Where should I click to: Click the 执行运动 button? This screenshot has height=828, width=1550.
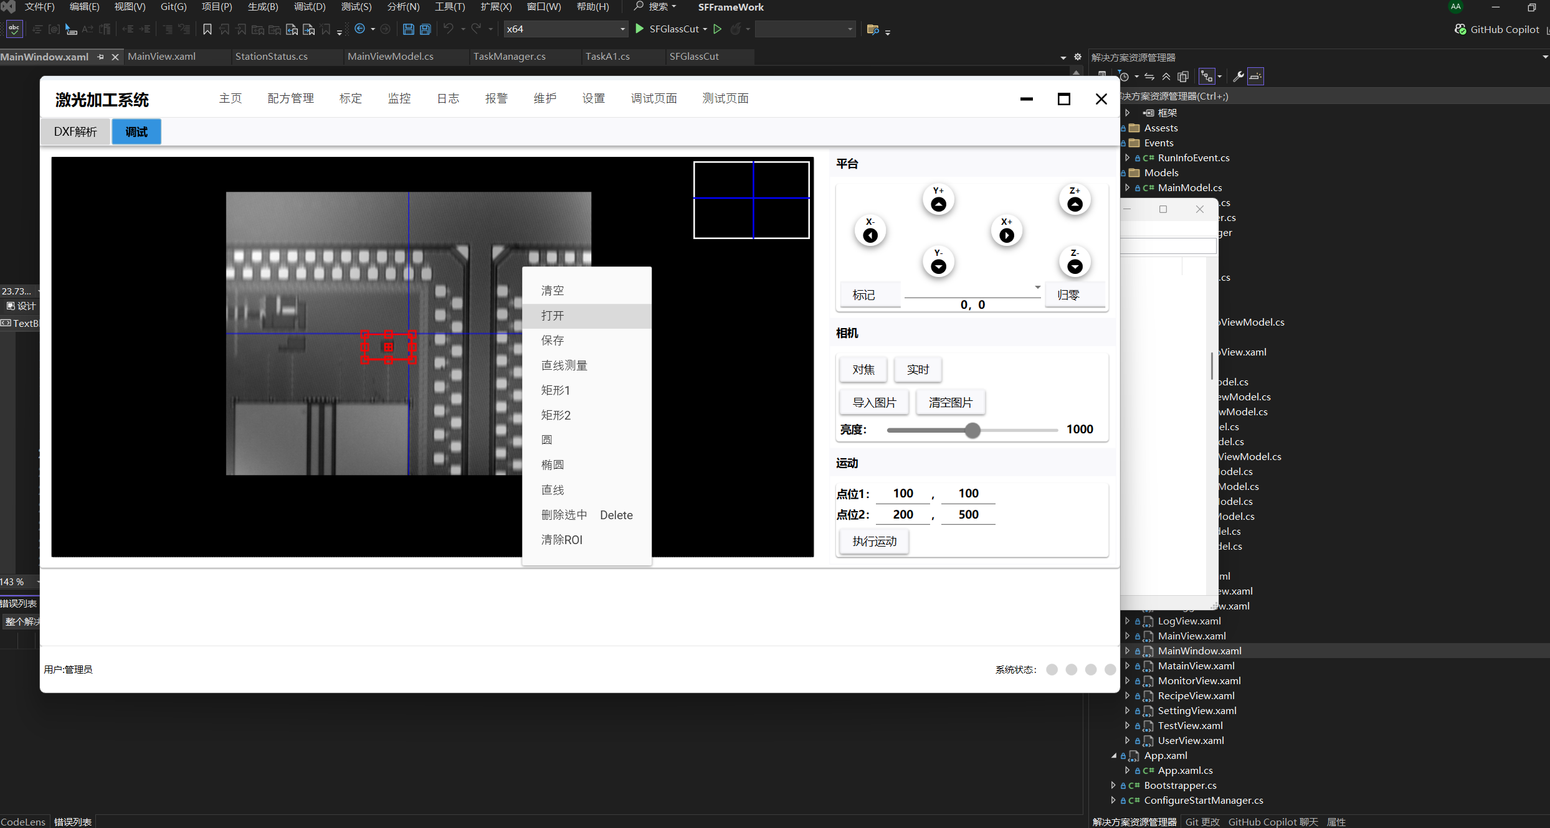click(x=874, y=542)
